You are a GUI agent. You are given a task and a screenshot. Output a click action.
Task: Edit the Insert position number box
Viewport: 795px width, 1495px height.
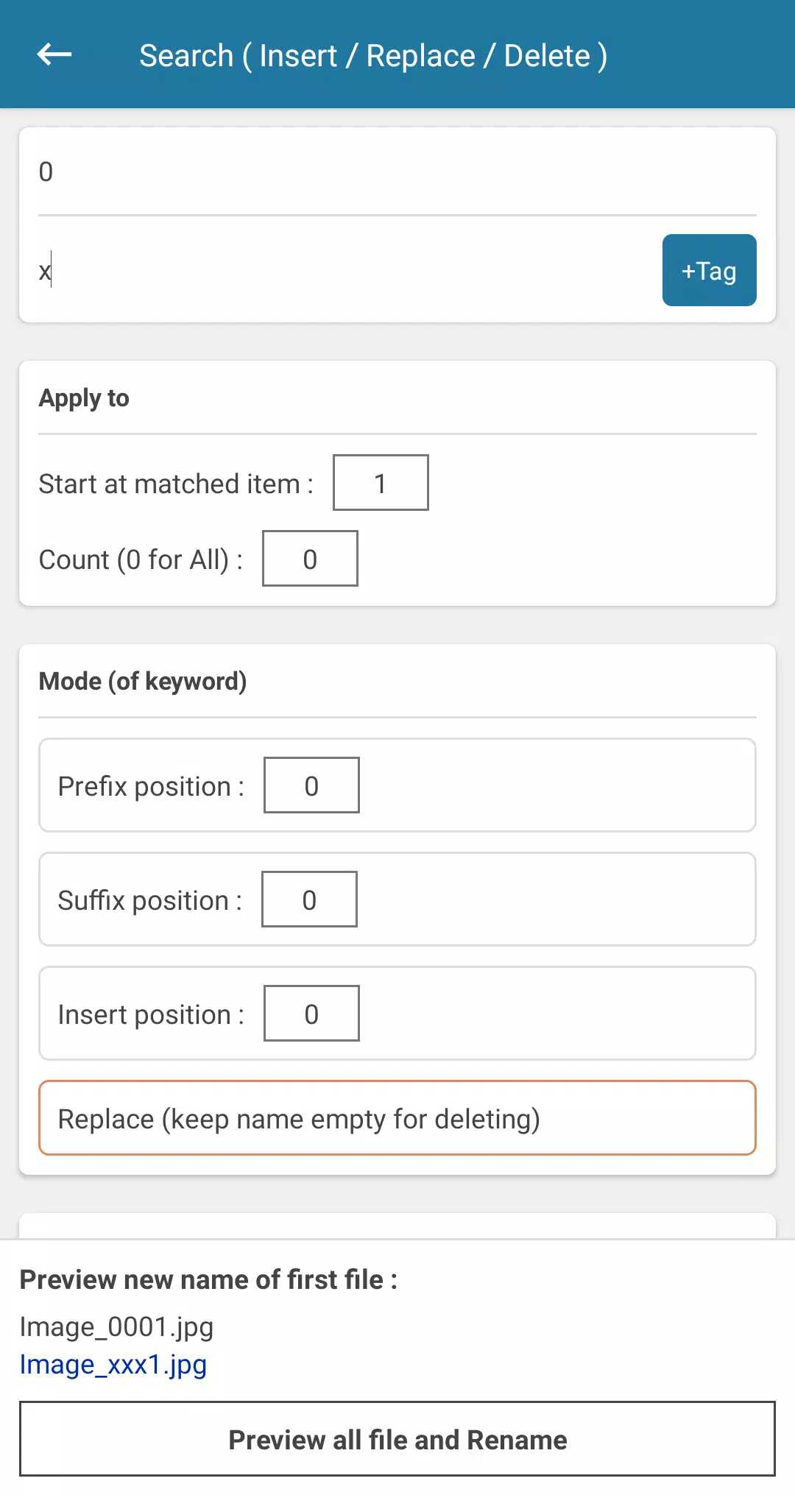311,1014
